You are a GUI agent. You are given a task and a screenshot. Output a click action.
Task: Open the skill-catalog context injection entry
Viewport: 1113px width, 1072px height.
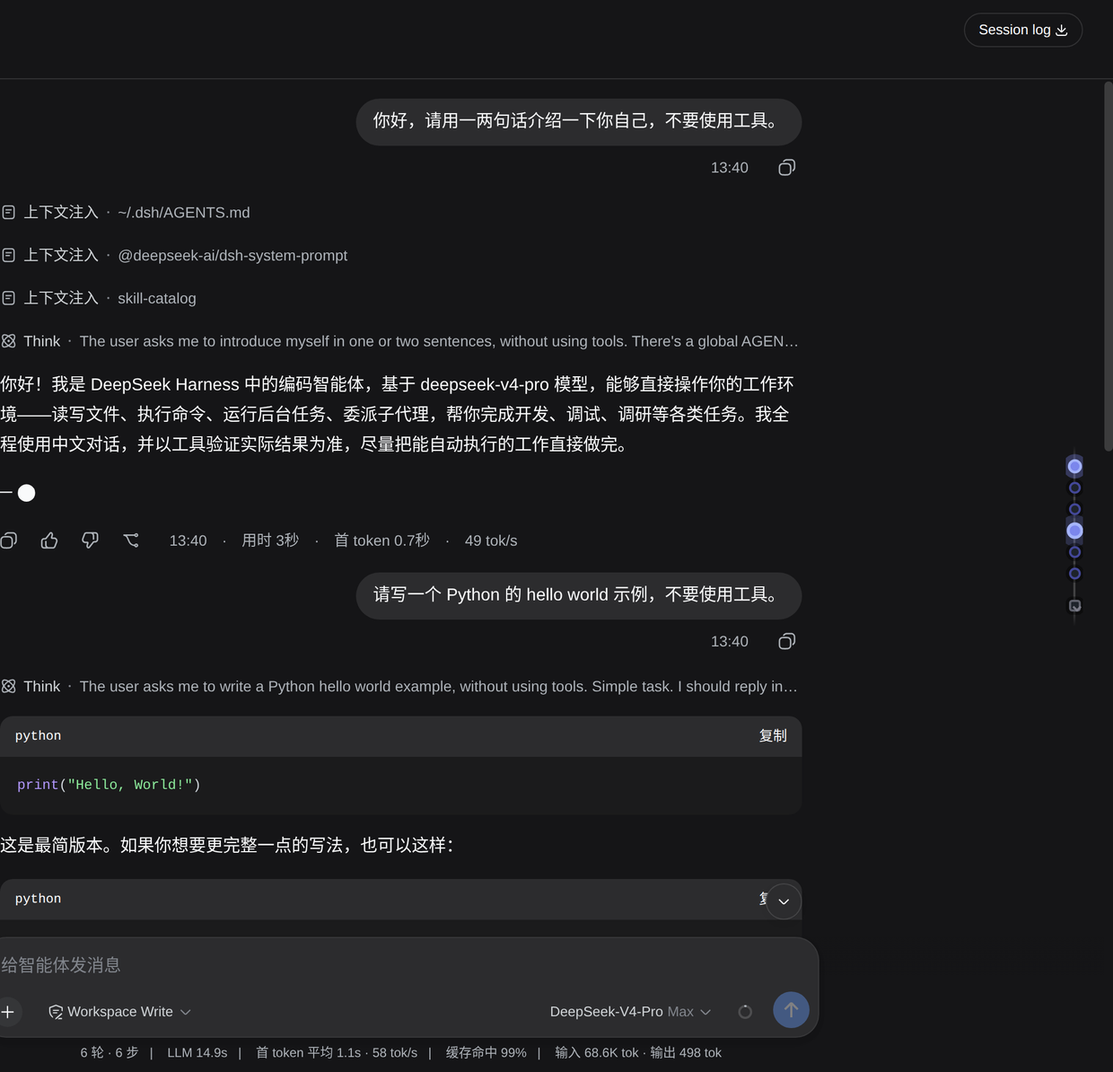[99, 298]
